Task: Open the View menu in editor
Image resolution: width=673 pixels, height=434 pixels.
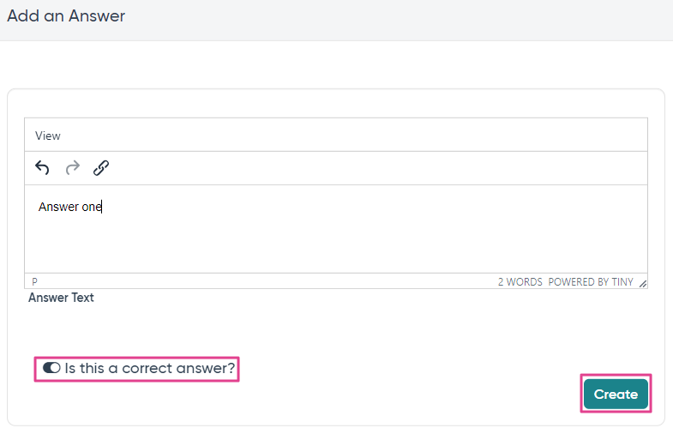Action: tap(48, 136)
